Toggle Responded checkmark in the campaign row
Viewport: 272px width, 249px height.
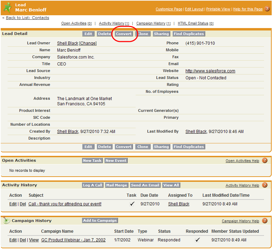pos(197,240)
